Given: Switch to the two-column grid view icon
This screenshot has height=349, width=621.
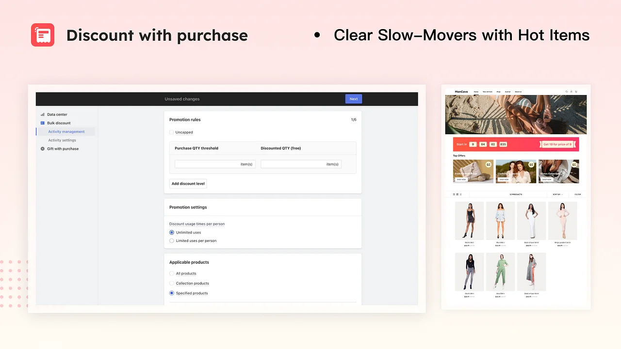Looking at the screenshot, I should tap(454, 194).
